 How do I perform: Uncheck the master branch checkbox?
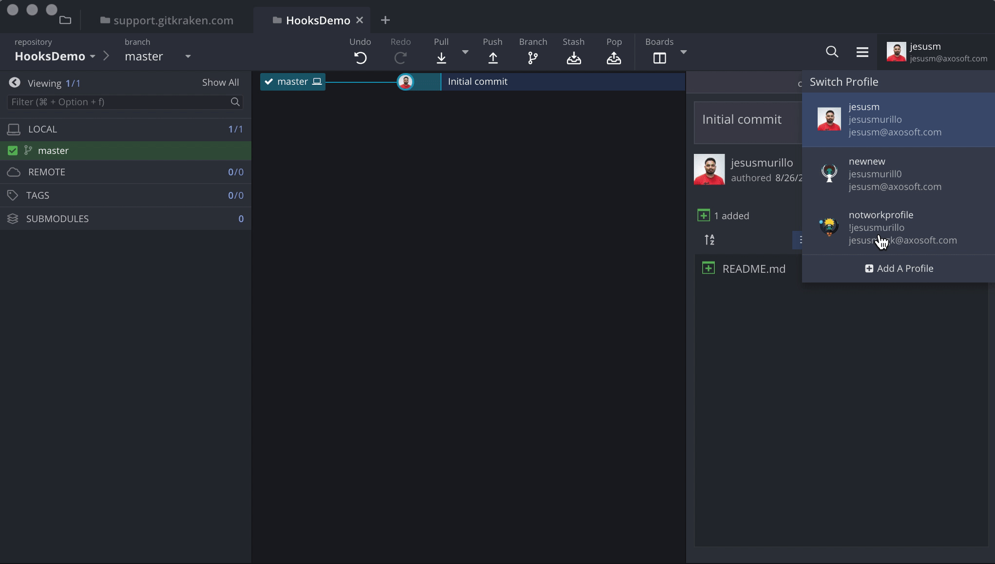point(13,150)
